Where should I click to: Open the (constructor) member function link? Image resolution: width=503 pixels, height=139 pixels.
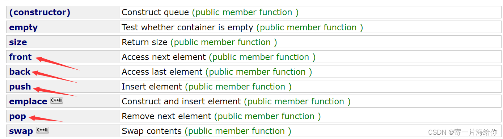pyautogui.click(x=40, y=12)
